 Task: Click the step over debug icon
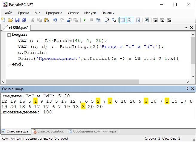click(107, 20)
